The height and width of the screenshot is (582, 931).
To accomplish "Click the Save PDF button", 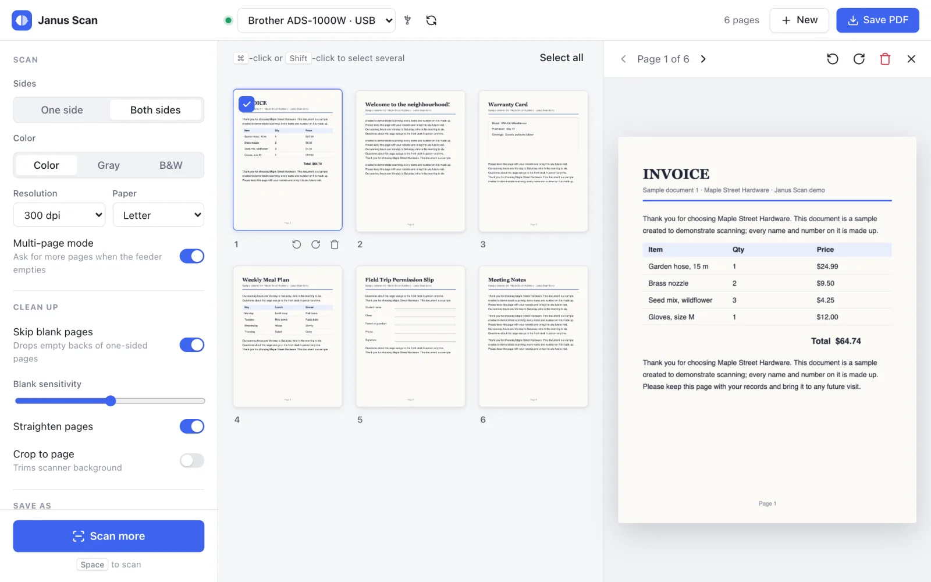I will (x=877, y=20).
